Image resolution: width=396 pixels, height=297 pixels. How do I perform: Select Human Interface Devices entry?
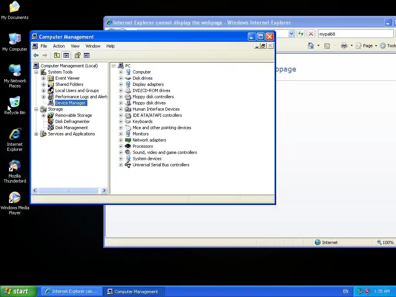[x=156, y=109]
